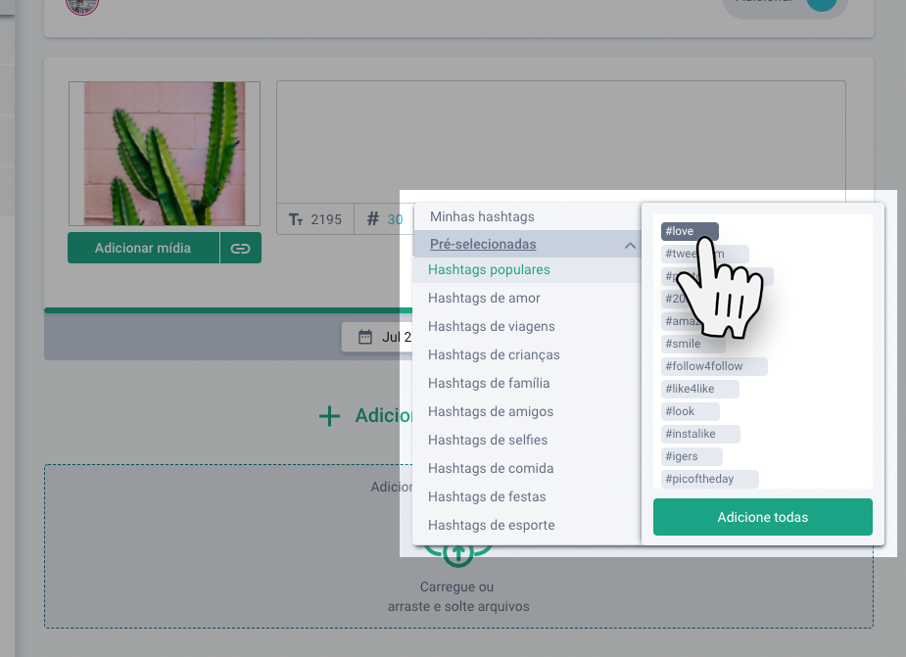Screen dimensions: 906x657
Task: Collapse the Pré-selecionadas section chevron
Action: coord(630,245)
